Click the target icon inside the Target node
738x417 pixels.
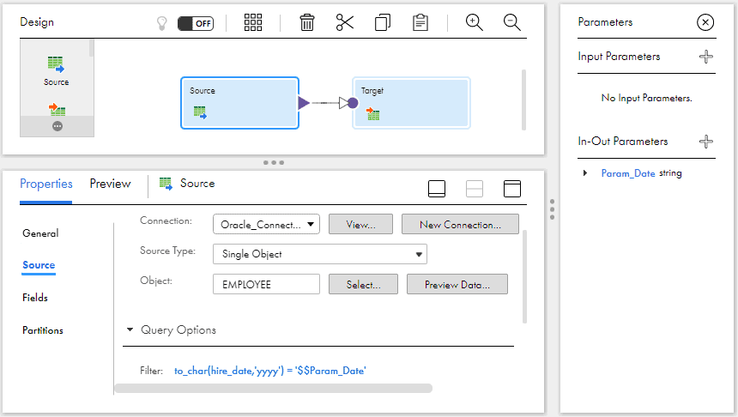[373, 113]
